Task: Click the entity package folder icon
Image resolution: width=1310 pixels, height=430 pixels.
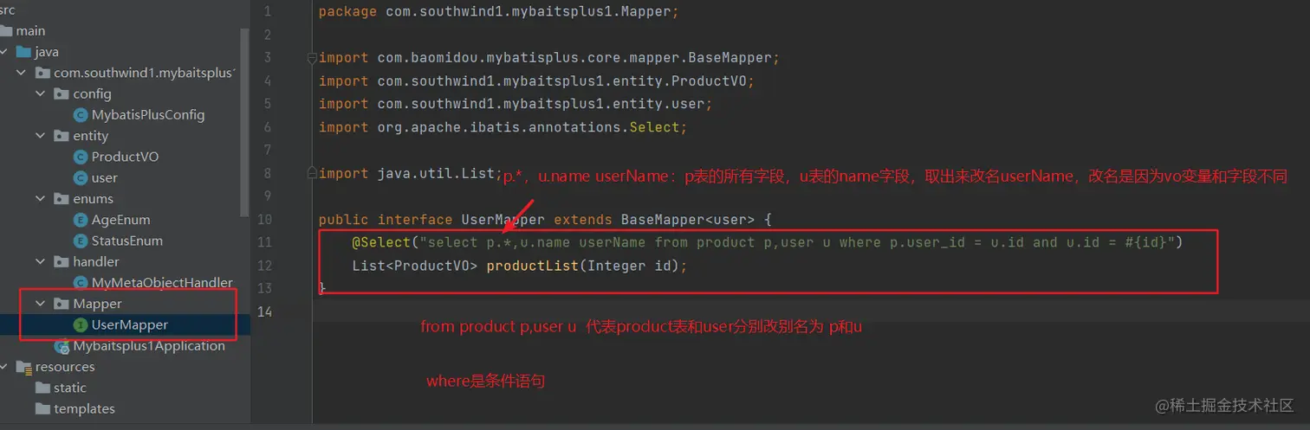Action: (x=62, y=136)
